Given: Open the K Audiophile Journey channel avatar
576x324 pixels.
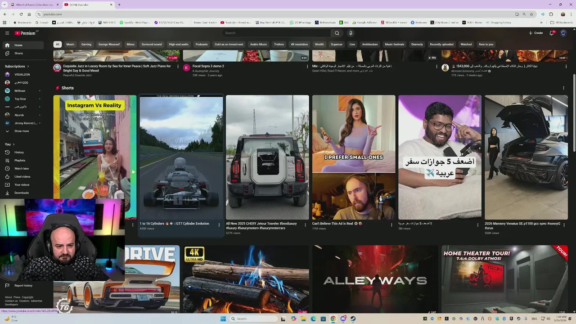Looking at the screenshot, I should [x=187, y=67].
